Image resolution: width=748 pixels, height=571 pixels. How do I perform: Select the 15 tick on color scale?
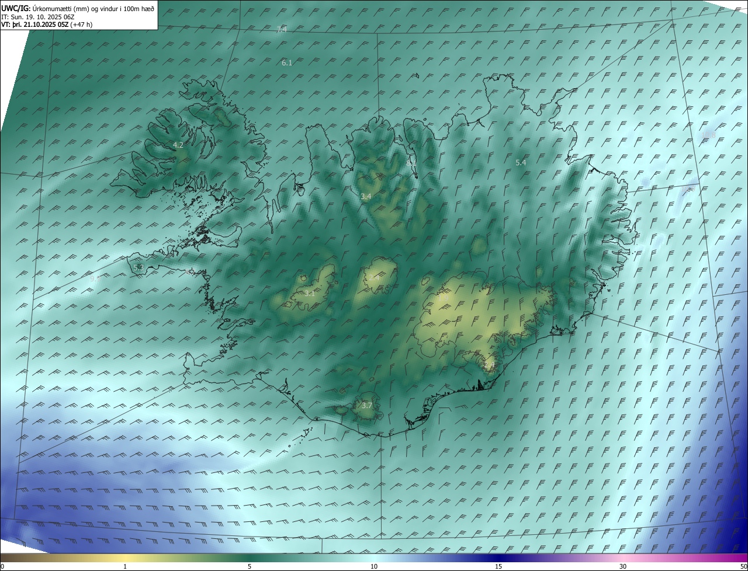click(498, 566)
